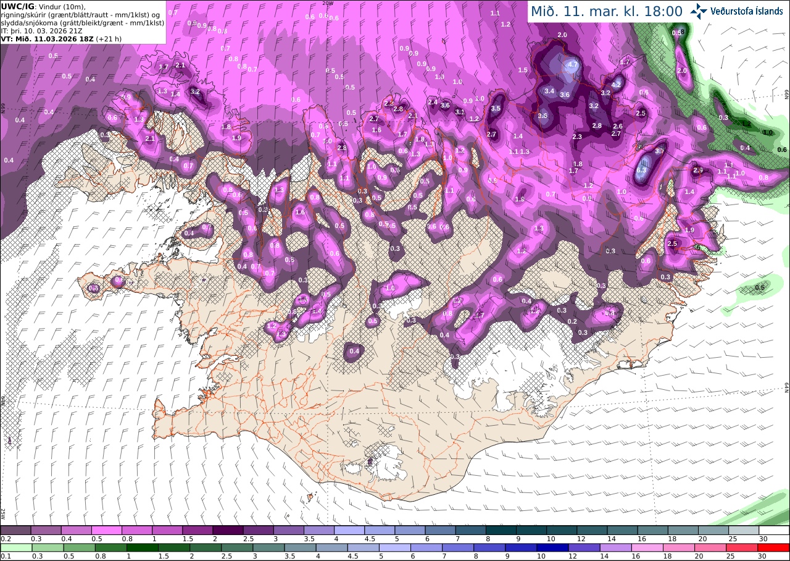Pick the white snow swatch labeled 30

click(x=775, y=530)
